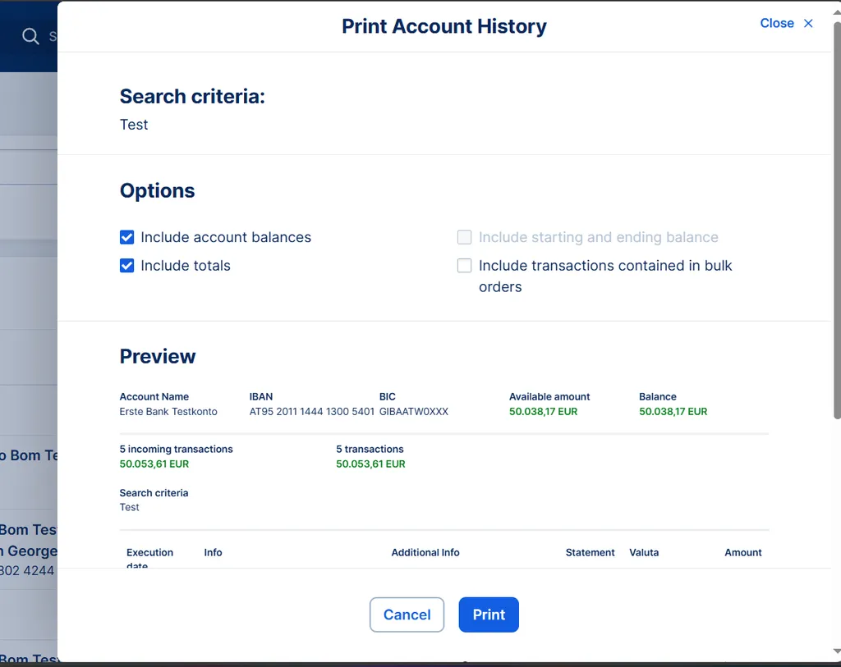Click the scrollbar up arrow
Image resolution: width=841 pixels, height=667 pixels.
(837, 11)
